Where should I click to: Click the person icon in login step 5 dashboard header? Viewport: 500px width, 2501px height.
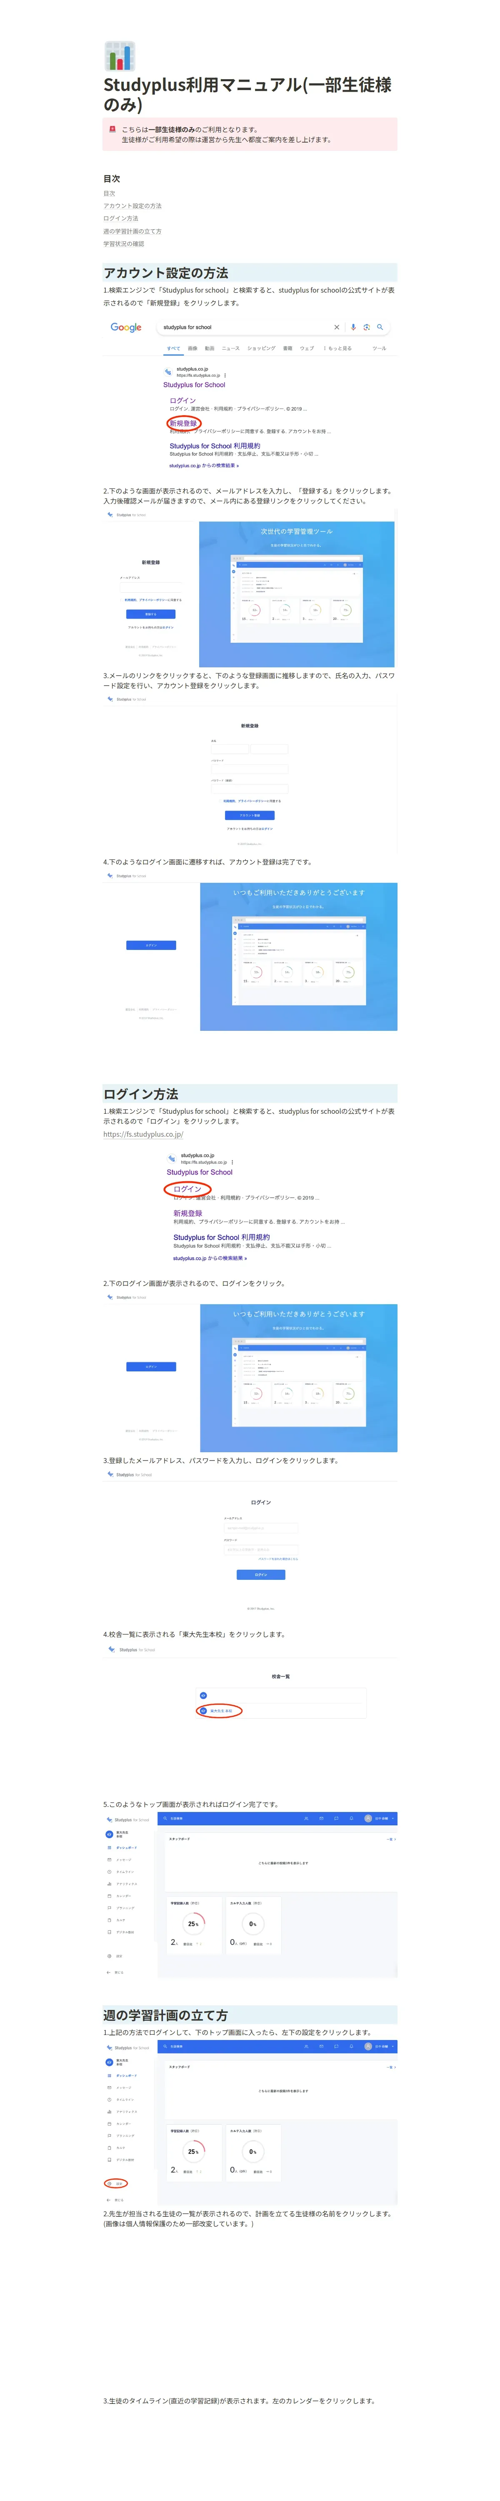point(306,1819)
